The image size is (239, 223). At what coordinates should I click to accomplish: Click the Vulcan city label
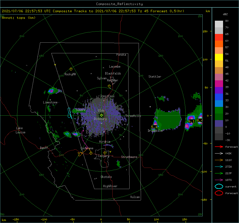[135, 197]
